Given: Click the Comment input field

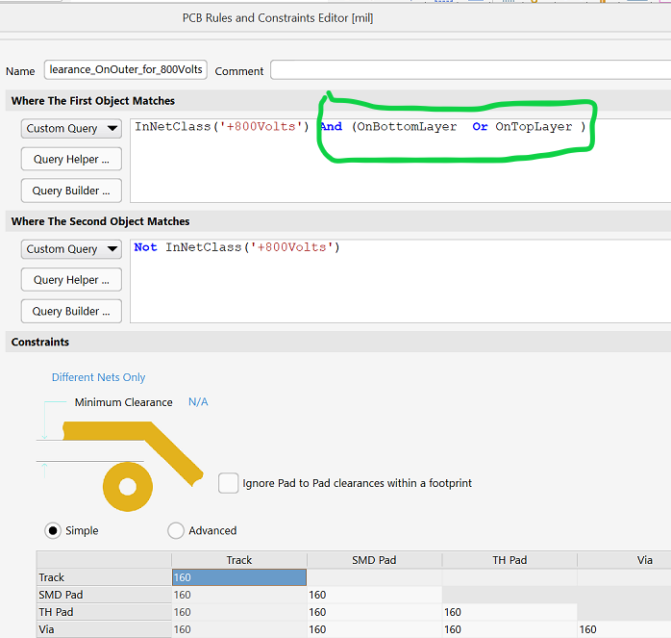Looking at the screenshot, I should 471,70.
